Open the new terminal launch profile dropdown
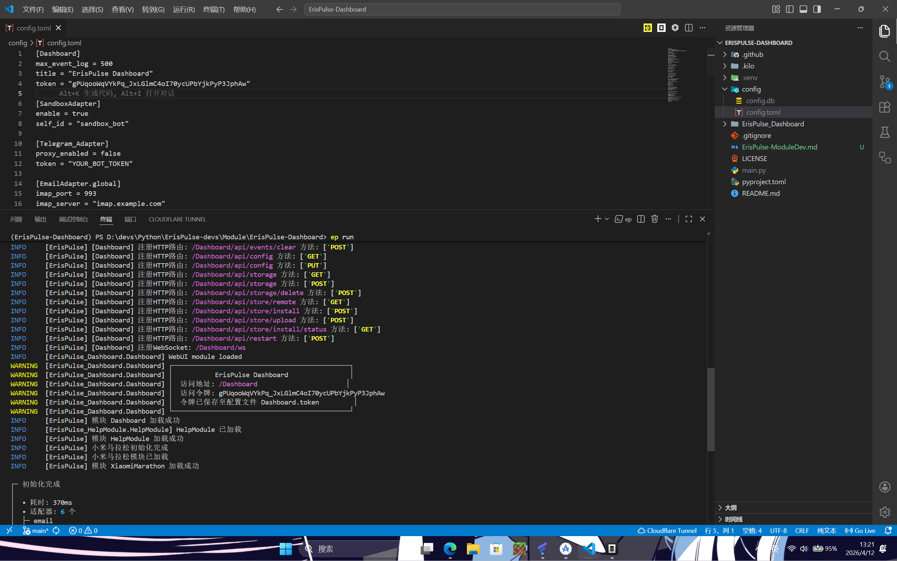Image resolution: width=897 pixels, height=561 pixels. tap(607, 219)
